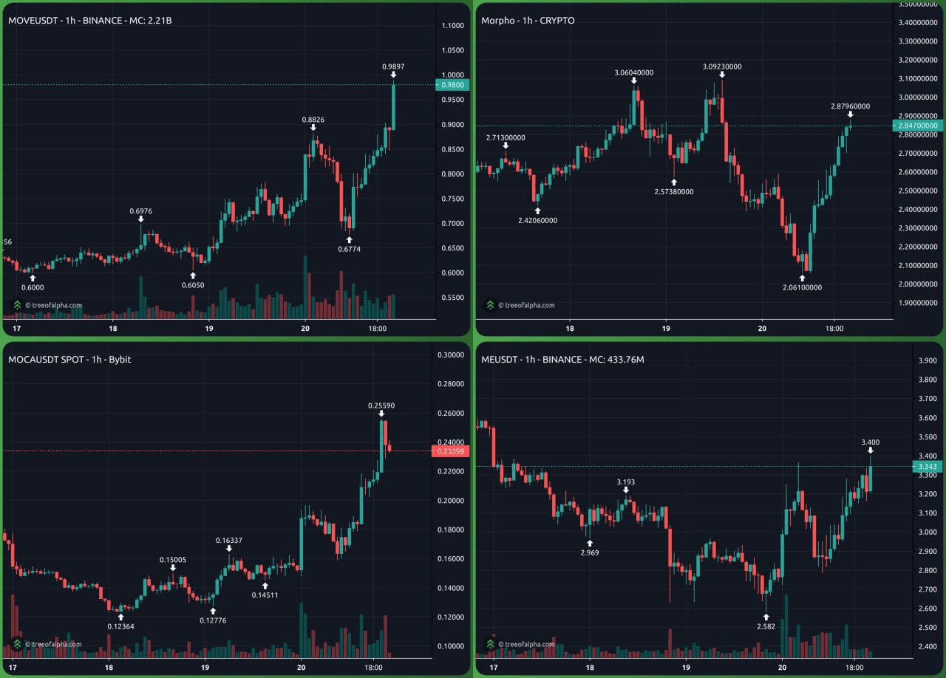Click the 2.87960000 label on Morpho
The height and width of the screenshot is (678, 946).
click(851, 106)
